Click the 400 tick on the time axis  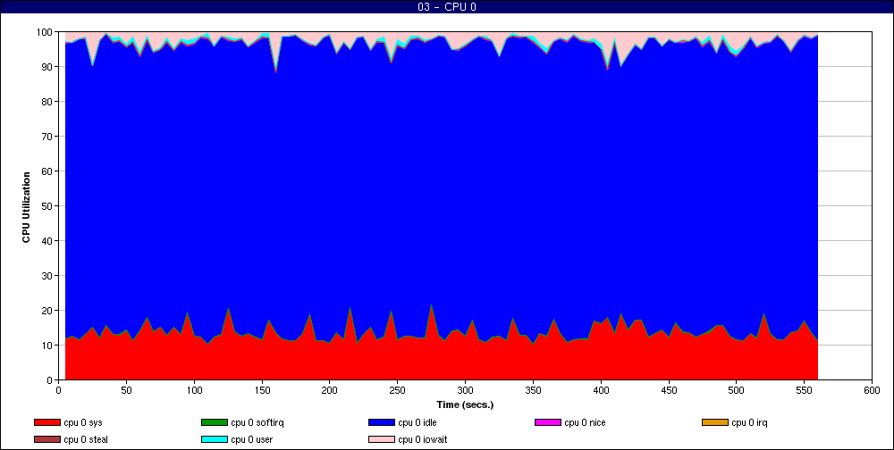601,390
